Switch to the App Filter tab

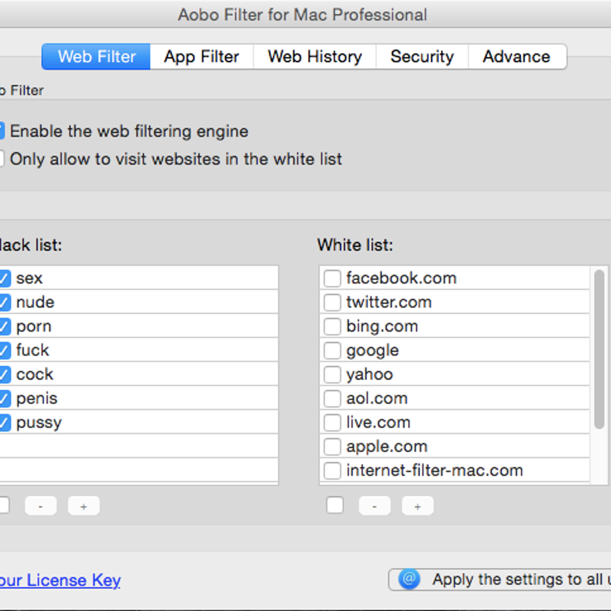coord(202,57)
